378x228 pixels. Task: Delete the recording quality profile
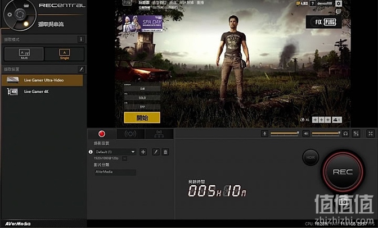point(165,152)
